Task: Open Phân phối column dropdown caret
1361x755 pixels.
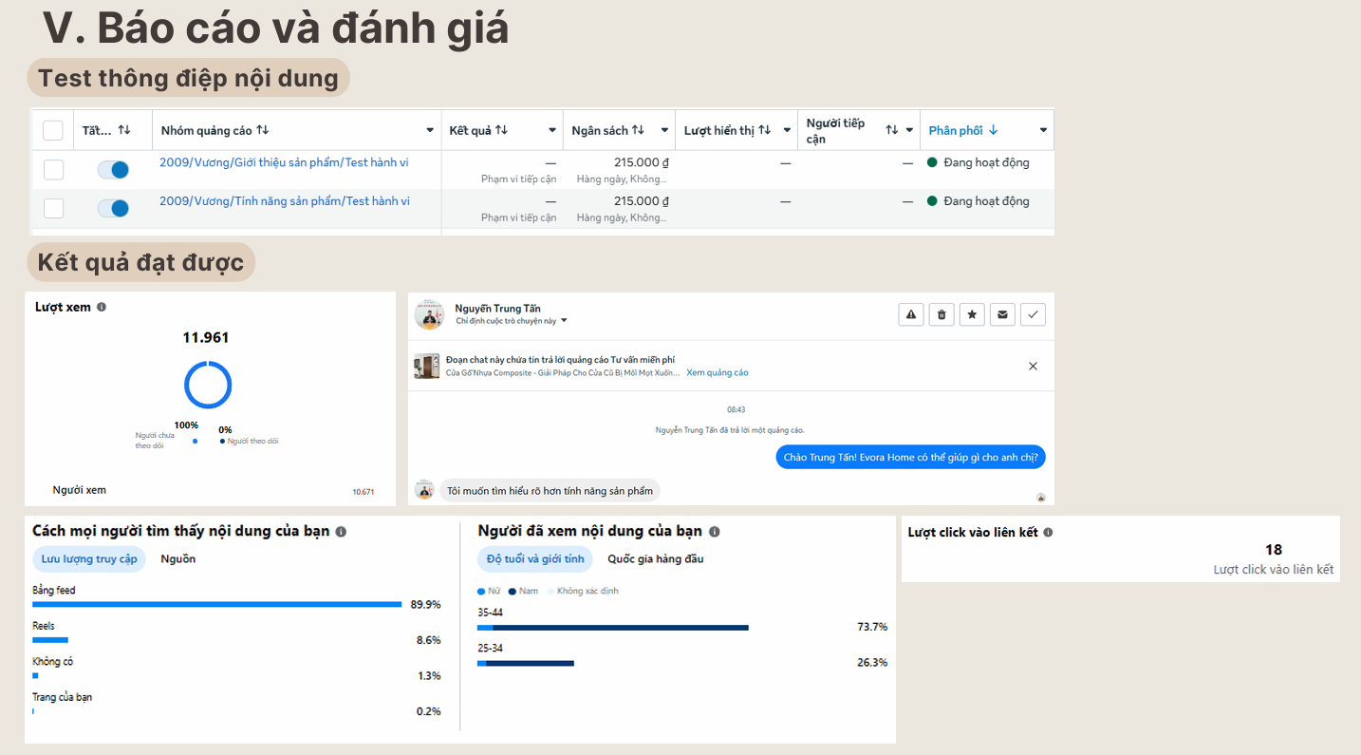Action: click(x=1043, y=130)
